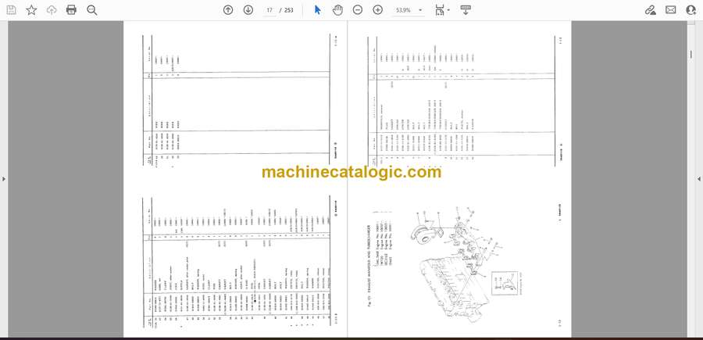Go to the previous page

click(x=228, y=10)
